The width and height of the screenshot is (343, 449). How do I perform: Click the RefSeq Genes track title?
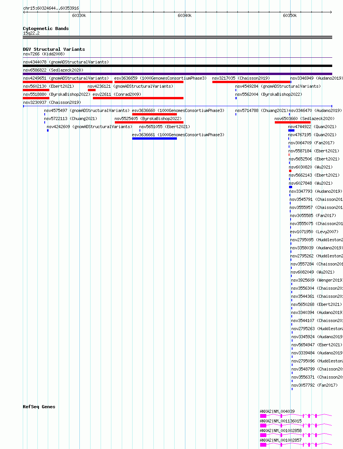click(x=39, y=407)
